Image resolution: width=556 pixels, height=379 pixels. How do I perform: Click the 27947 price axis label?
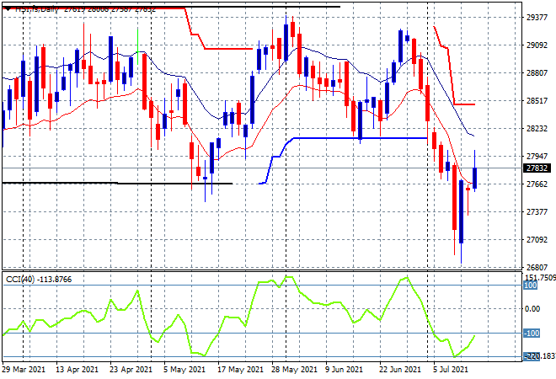click(x=537, y=157)
